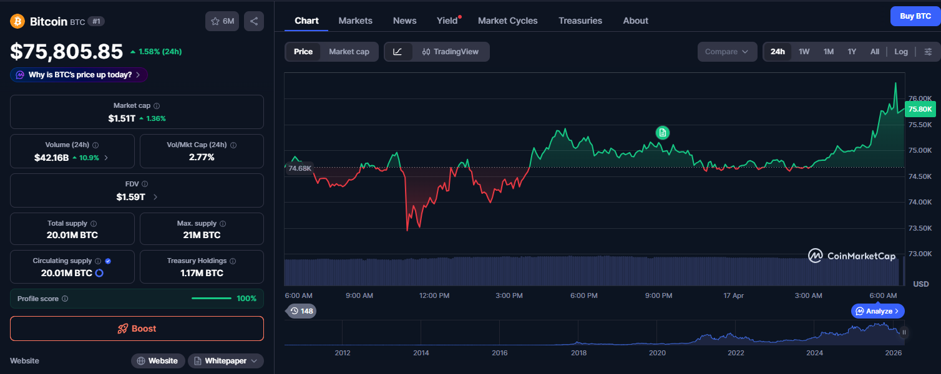Image resolution: width=941 pixels, height=374 pixels.
Task: Click the mini chart range navigator
Action: (594, 333)
